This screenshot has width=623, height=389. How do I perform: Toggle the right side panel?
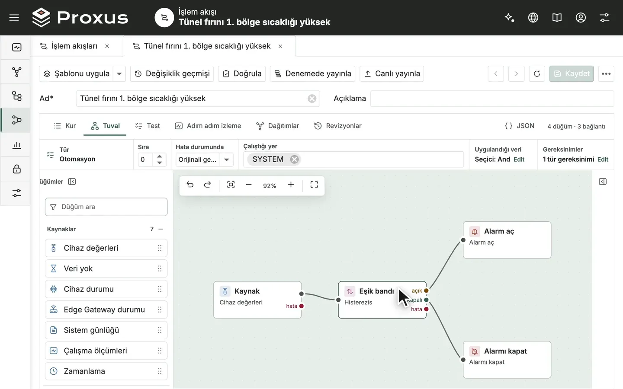[603, 182]
